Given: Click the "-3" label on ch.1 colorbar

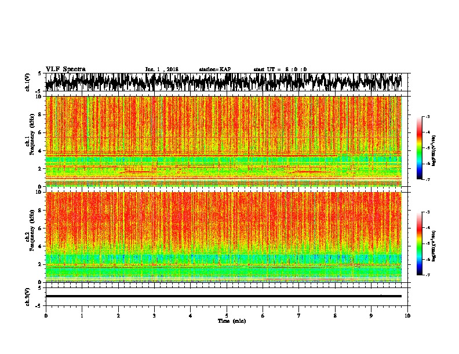Looking at the screenshot, I should pos(427,116).
